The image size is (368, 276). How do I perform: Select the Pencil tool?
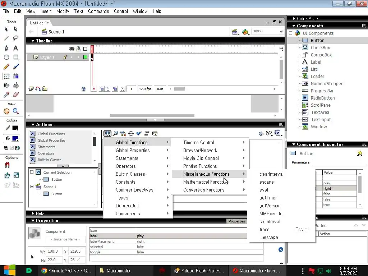(6, 66)
